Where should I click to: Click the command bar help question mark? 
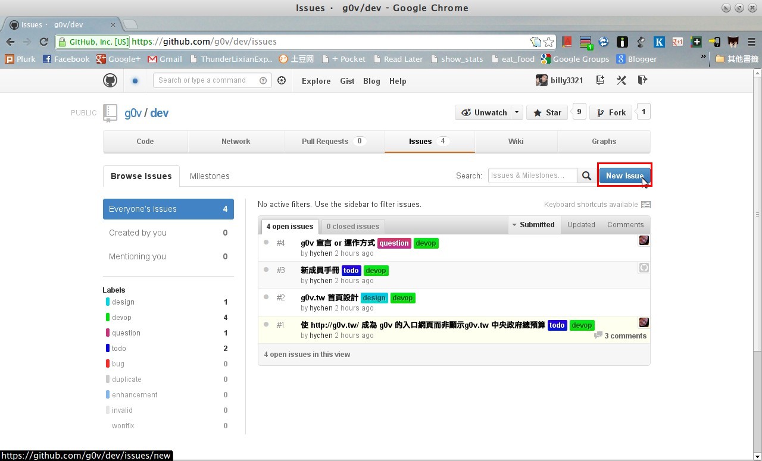pos(263,80)
